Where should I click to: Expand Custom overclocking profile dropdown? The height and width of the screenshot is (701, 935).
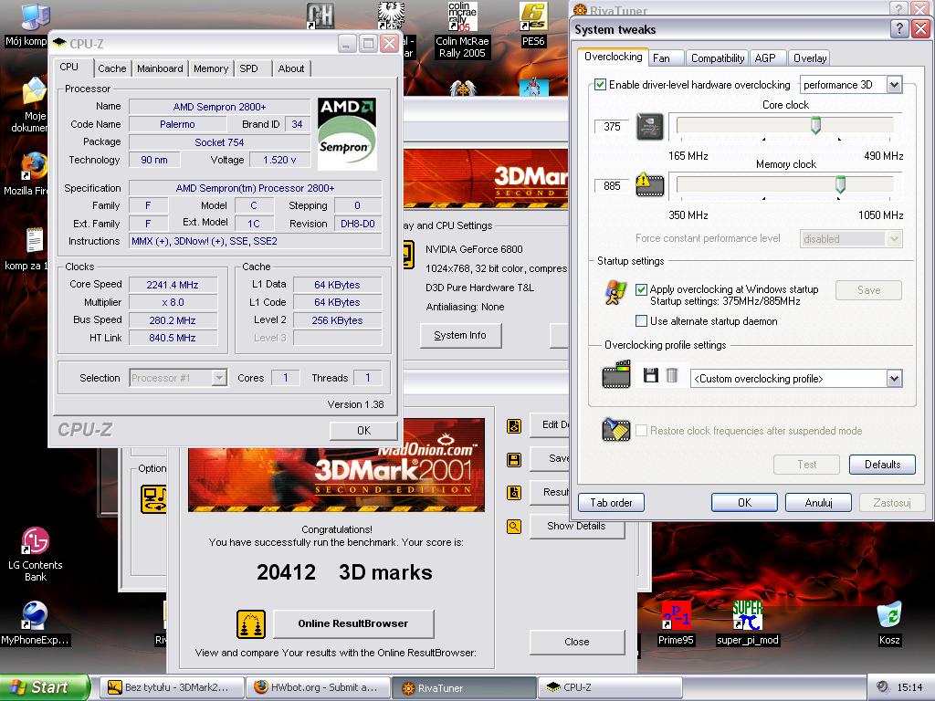click(796, 379)
